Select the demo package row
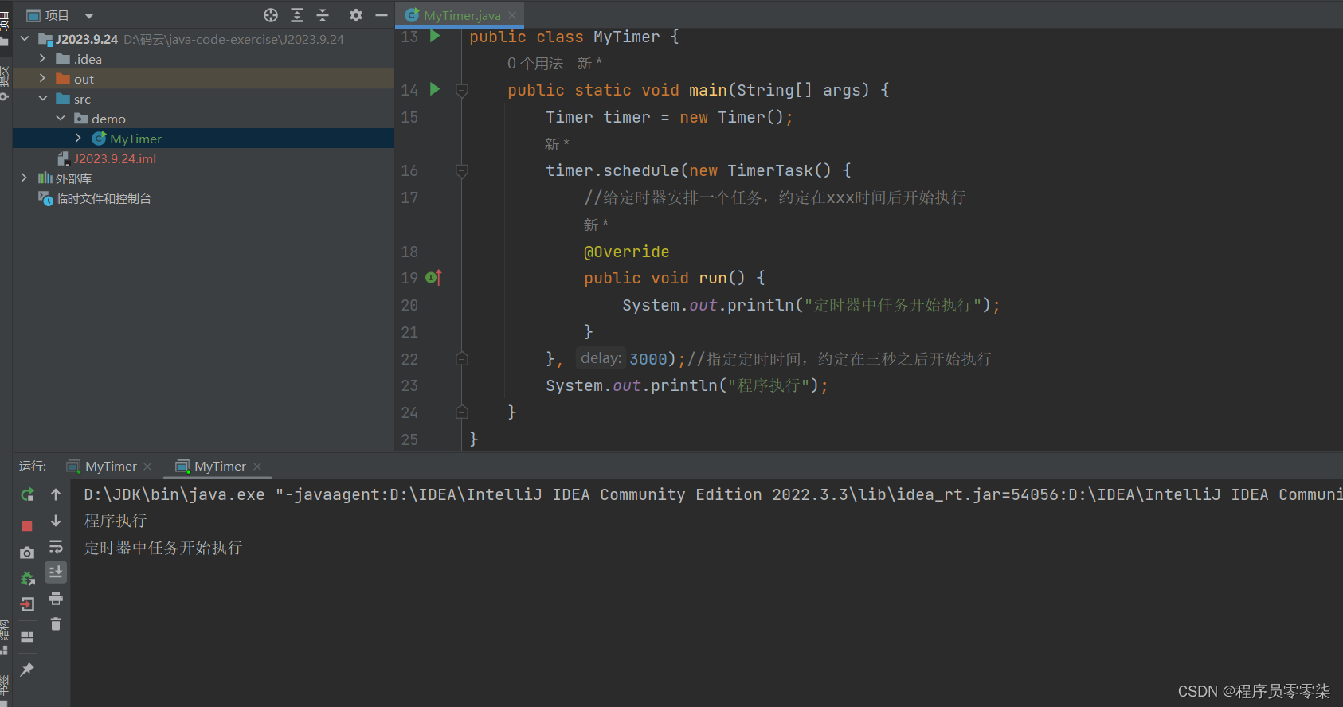This screenshot has height=707, width=1343. pyautogui.click(x=204, y=119)
